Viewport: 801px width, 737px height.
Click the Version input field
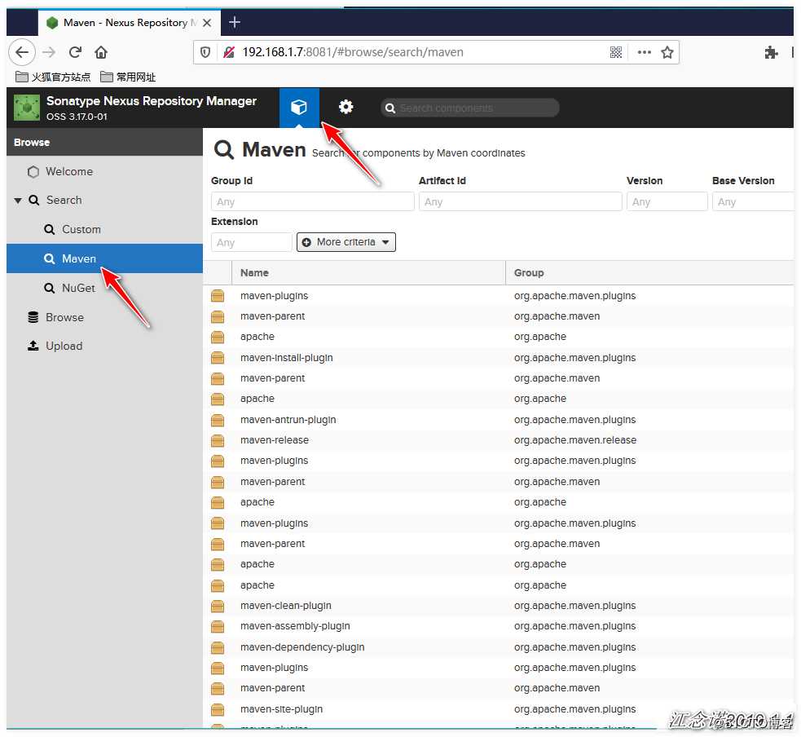point(667,202)
